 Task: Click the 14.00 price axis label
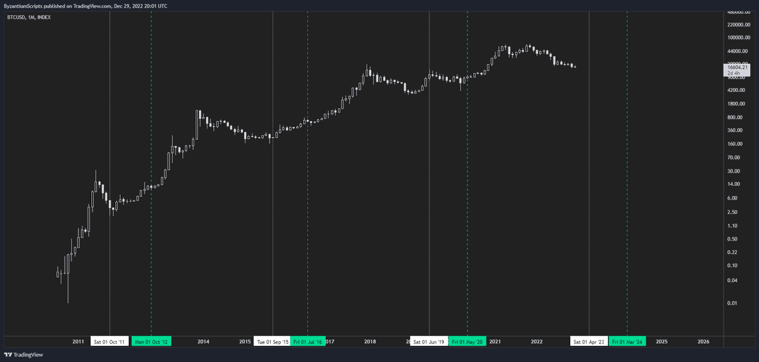pos(734,184)
